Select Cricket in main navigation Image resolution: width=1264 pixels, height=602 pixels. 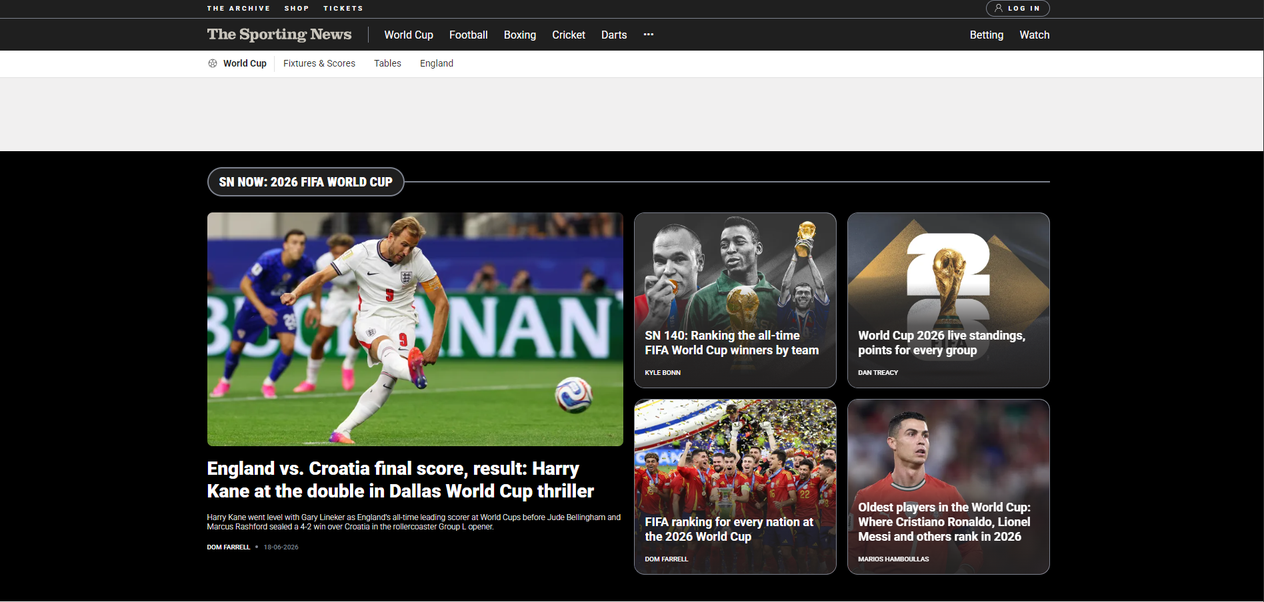(569, 35)
